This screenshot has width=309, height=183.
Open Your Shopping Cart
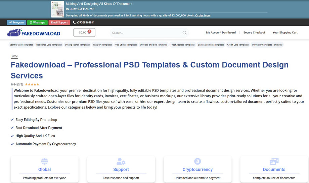[x=285, y=33]
